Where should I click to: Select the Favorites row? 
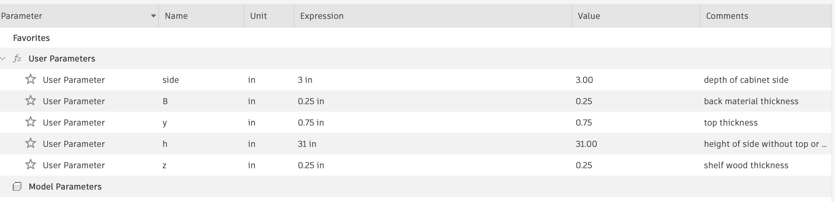pyautogui.click(x=31, y=38)
